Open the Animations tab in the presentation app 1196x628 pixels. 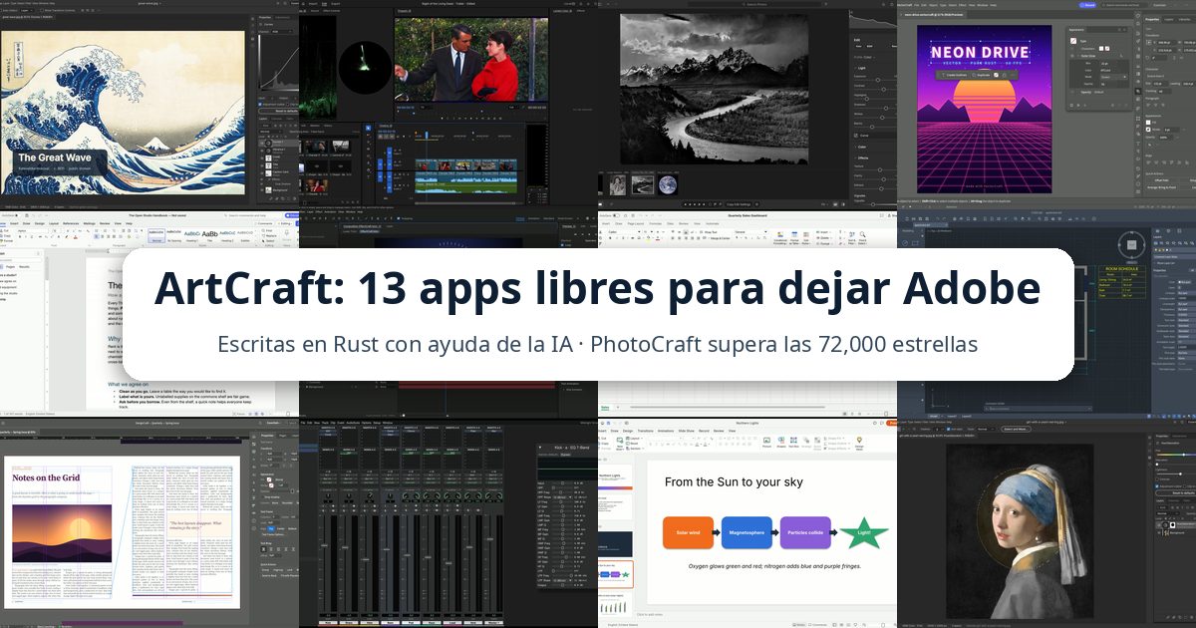[x=666, y=431]
